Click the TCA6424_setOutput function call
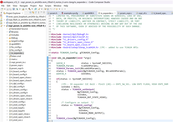 [x=83, y=89]
